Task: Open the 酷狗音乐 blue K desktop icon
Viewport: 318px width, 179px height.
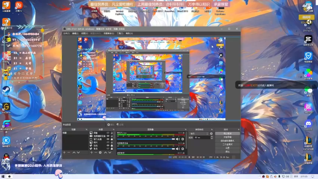Action: (6, 142)
